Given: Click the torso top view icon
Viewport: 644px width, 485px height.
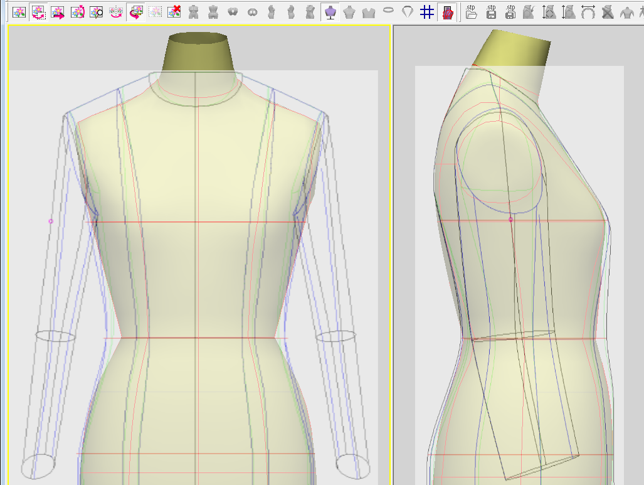Looking at the screenshot, I should point(233,12).
